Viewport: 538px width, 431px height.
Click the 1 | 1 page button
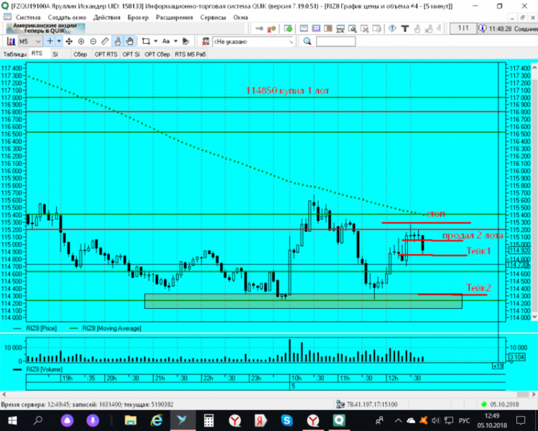coord(463,29)
